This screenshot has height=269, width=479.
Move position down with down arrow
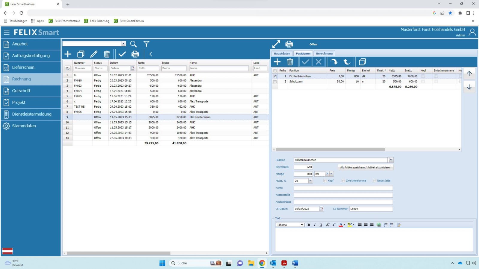[x=469, y=87]
